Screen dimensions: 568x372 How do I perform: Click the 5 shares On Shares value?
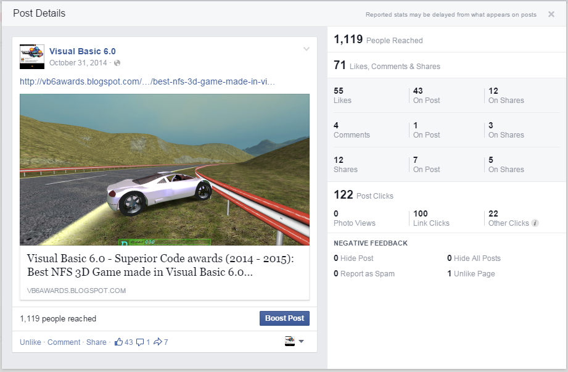(x=506, y=165)
